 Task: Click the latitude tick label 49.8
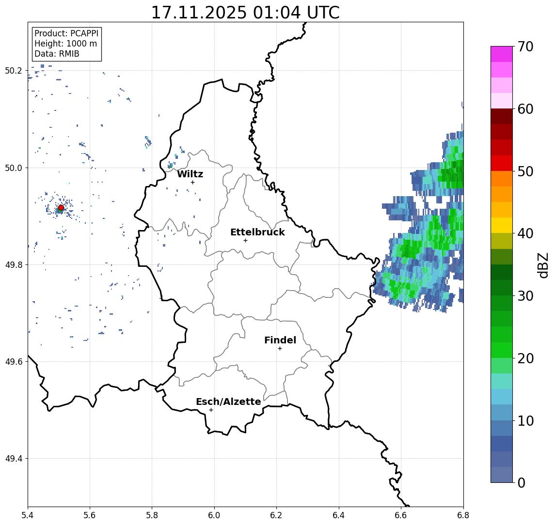coord(14,264)
